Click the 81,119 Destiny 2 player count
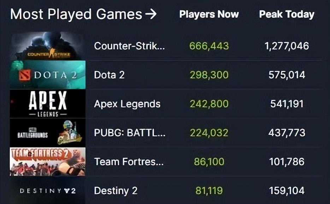Image resolution: width=330 pixels, height=204 pixels. click(x=209, y=191)
